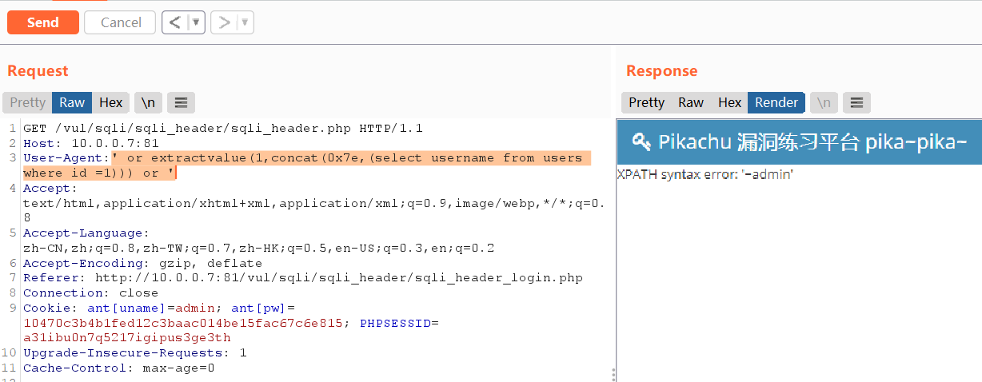982x382 pixels.
Task: Switch Response view to Render tab
Action: pos(776,102)
